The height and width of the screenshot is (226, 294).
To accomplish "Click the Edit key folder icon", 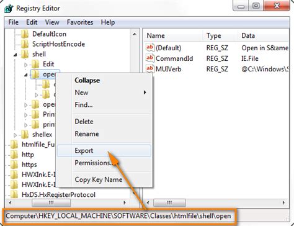I will 35,64.
